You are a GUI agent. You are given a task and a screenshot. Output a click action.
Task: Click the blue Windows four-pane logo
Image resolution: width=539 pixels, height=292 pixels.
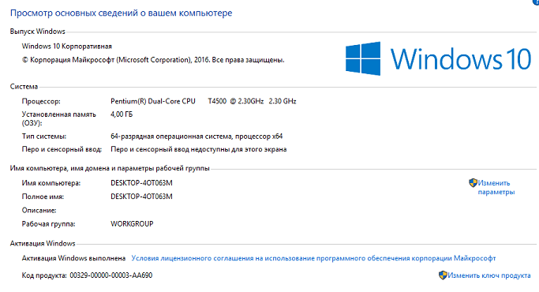[363, 58]
